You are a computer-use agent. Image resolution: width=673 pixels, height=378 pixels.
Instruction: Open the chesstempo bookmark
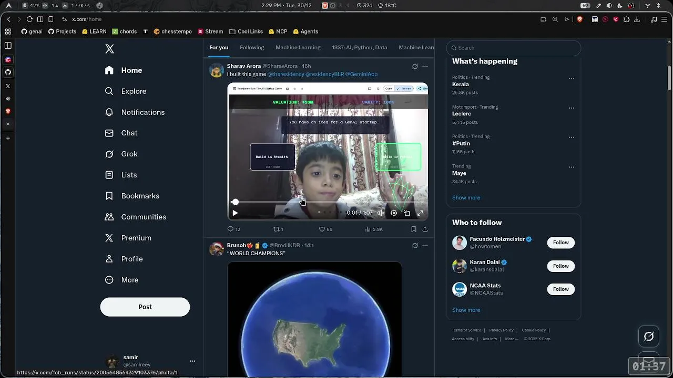(x=173, y=31)
